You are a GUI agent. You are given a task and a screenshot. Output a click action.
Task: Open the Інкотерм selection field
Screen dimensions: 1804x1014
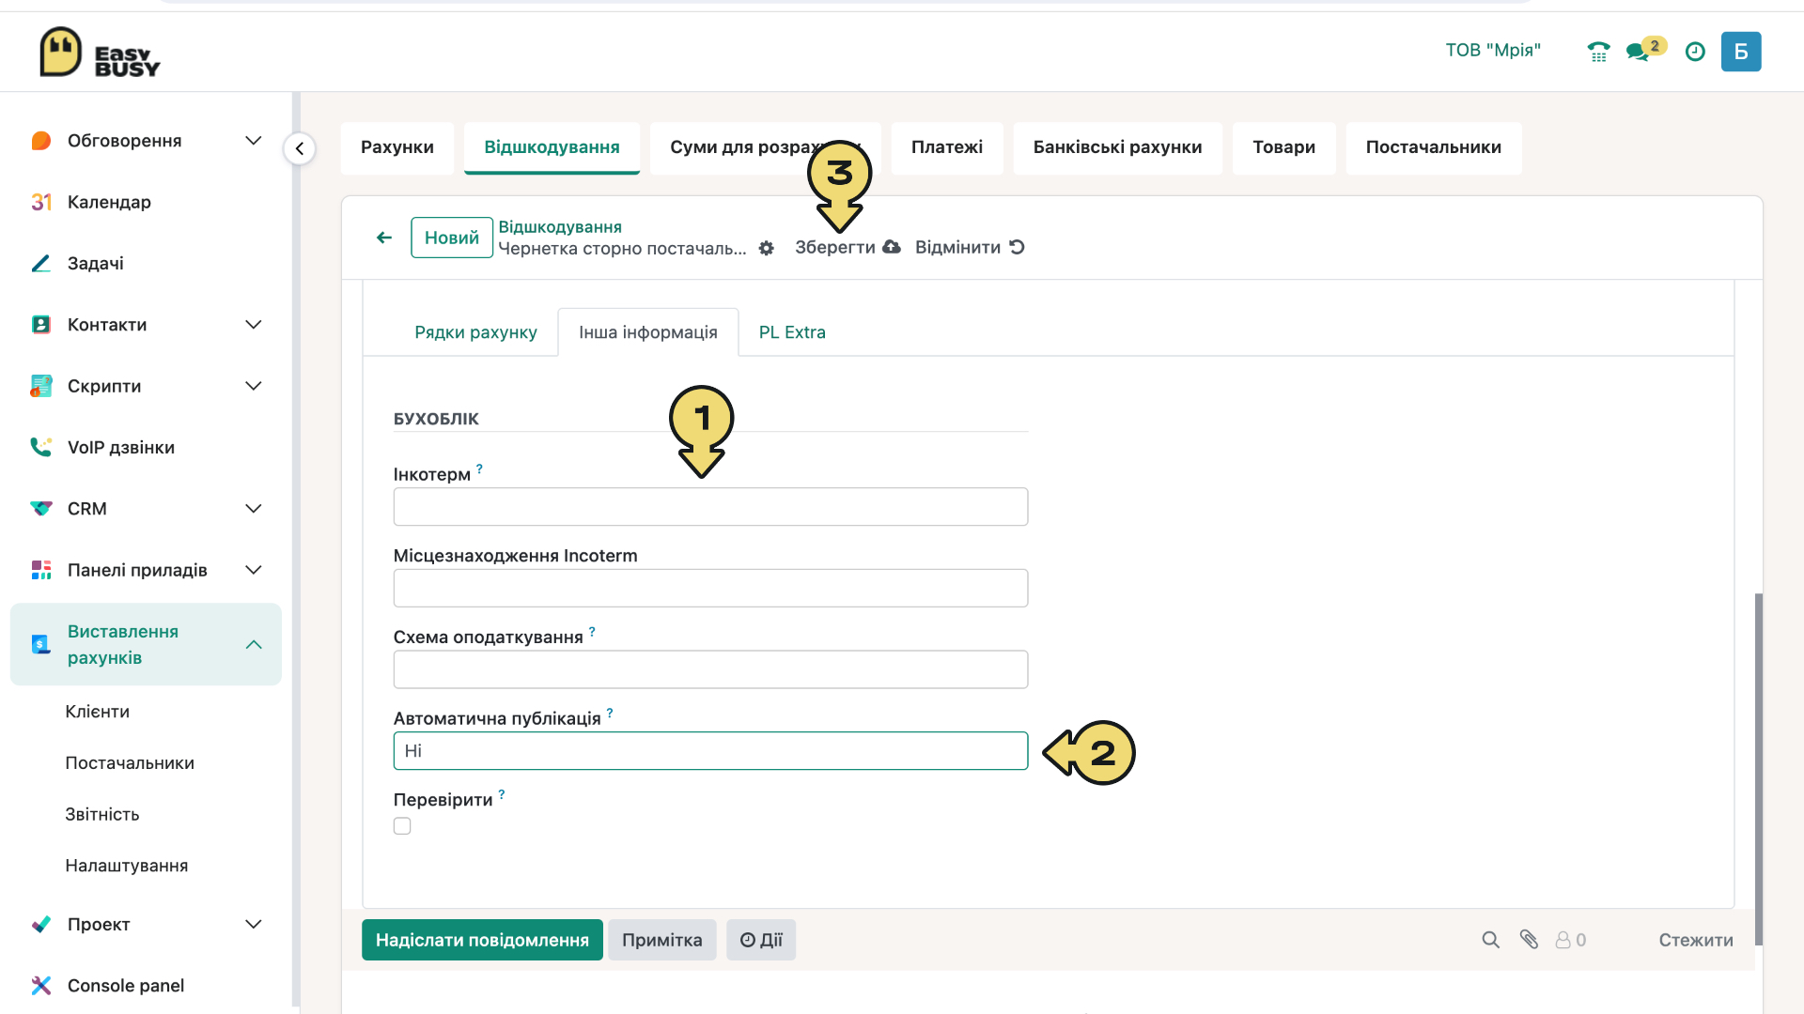coord(710,507)
